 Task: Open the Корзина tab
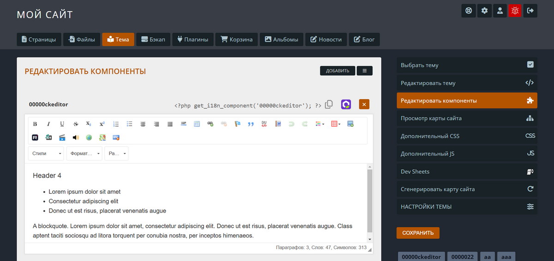tap(237, 39)
